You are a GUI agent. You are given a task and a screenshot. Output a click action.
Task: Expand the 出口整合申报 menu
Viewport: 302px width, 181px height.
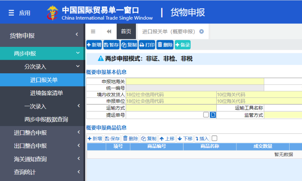point(43,146)
